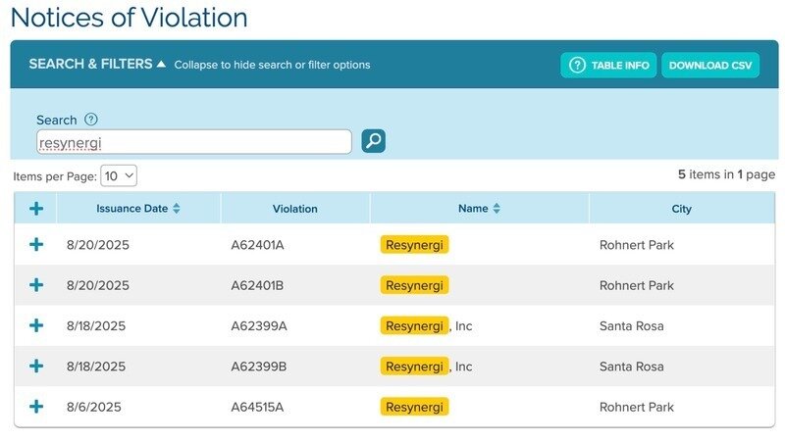
Task: Expand row for violation A62399A
Action: 36,325
